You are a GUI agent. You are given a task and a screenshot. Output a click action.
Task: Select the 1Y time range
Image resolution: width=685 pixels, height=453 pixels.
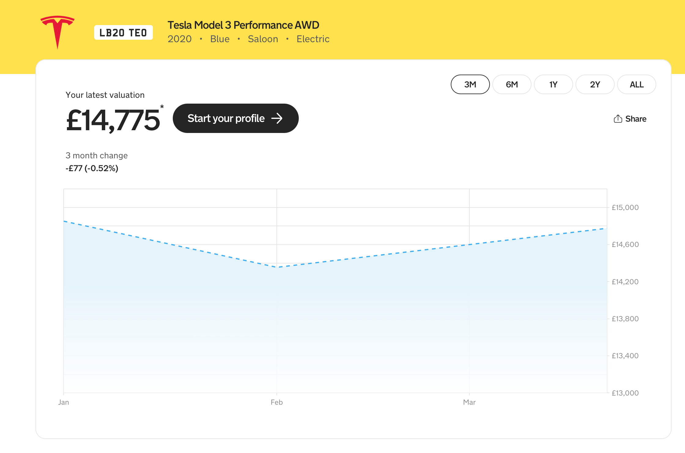pos(553,84)
